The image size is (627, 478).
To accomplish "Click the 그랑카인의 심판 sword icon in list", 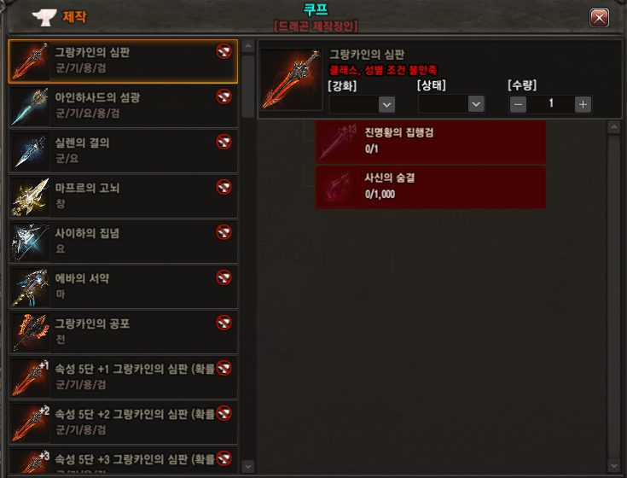I will pyautogui.click(x=31, y=61).
